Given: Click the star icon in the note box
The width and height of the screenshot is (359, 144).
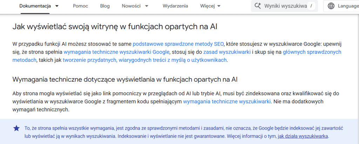Looking at the screenshot, I should coord(16,128).
